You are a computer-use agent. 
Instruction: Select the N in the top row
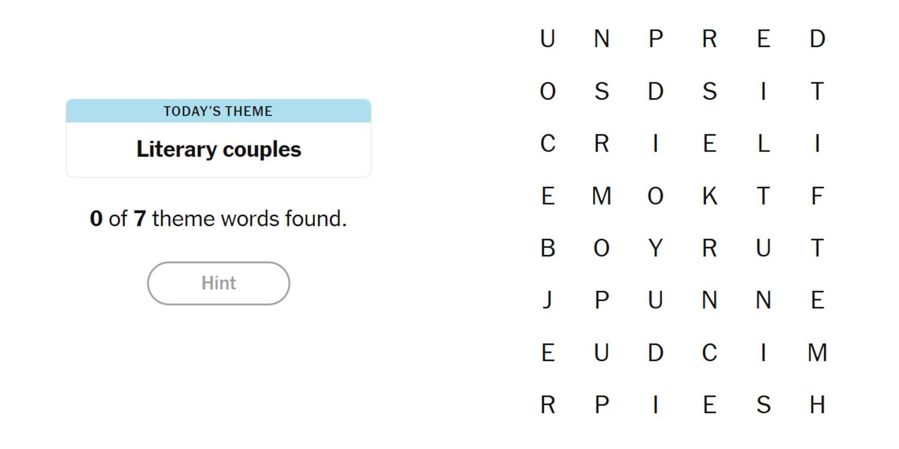602,39
